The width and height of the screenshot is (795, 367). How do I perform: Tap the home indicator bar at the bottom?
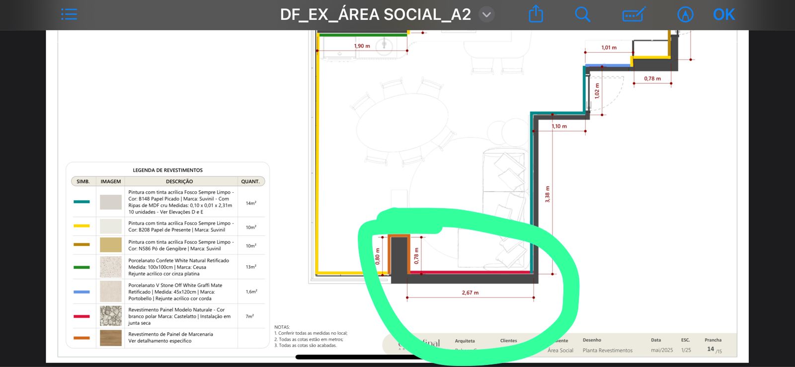[358, 357]
